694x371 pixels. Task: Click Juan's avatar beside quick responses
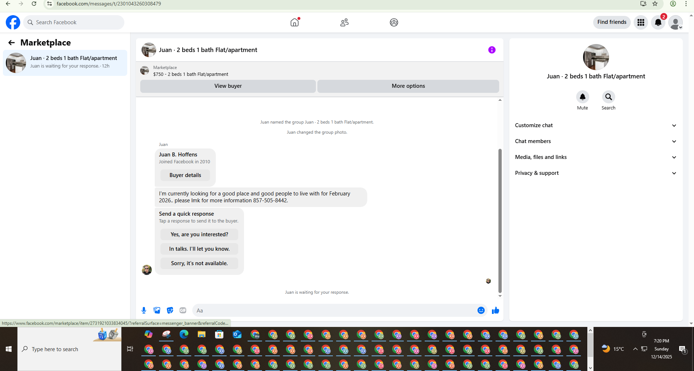147,270
